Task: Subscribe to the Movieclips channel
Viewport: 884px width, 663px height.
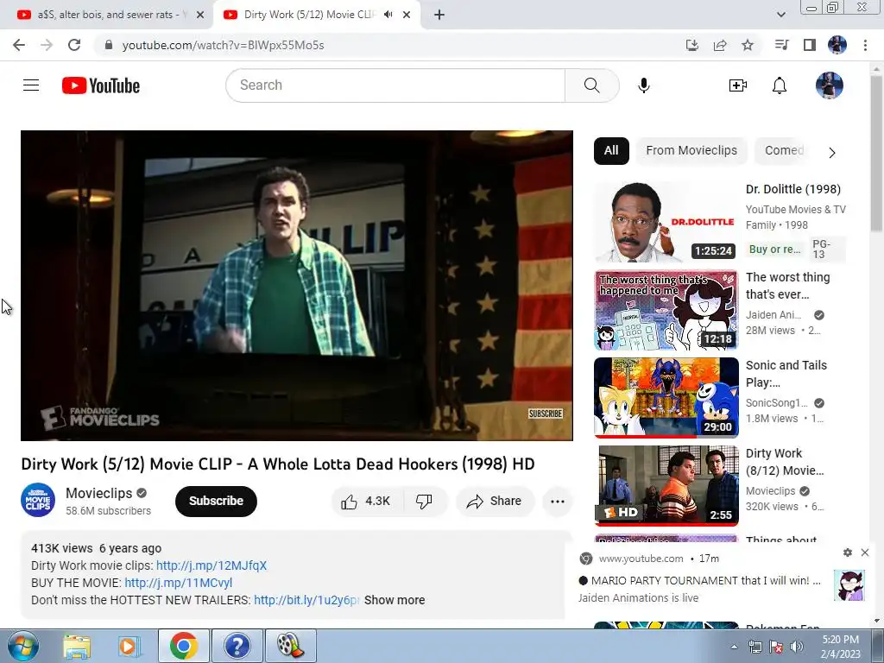Action: (x=216, y=502)
